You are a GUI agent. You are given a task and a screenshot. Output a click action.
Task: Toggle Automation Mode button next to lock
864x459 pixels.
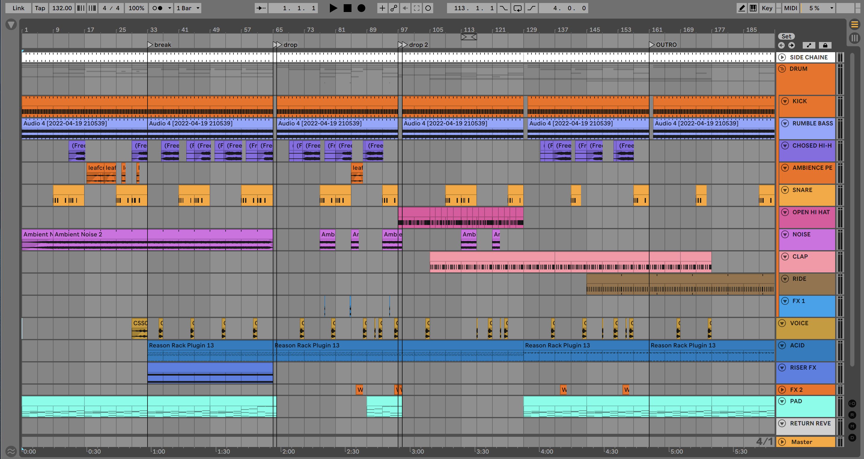pos(809,45)
